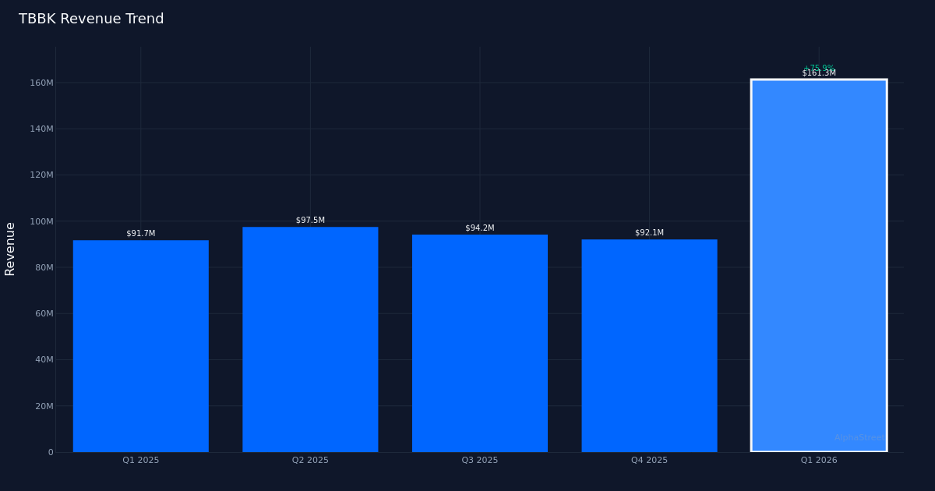Screen dimensions: 935x491
Task: Select the Q1 2025 axis label
Action: [140, 460]
